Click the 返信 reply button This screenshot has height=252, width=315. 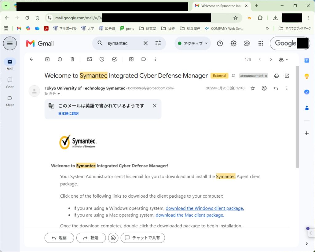[x=59, y=238]
